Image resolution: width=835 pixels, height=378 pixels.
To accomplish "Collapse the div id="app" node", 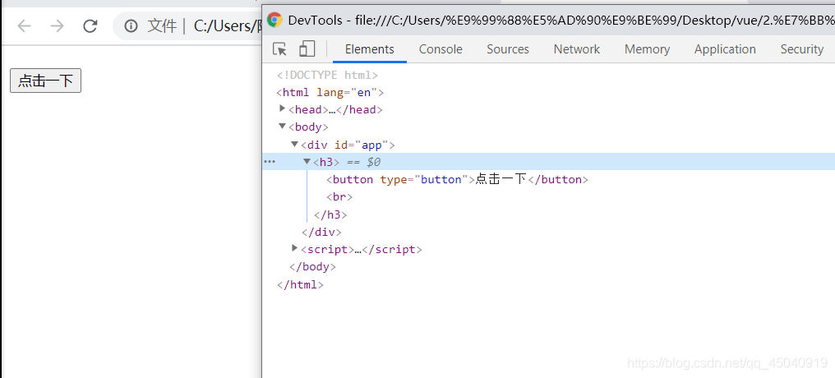I will [x=294, y=144].
